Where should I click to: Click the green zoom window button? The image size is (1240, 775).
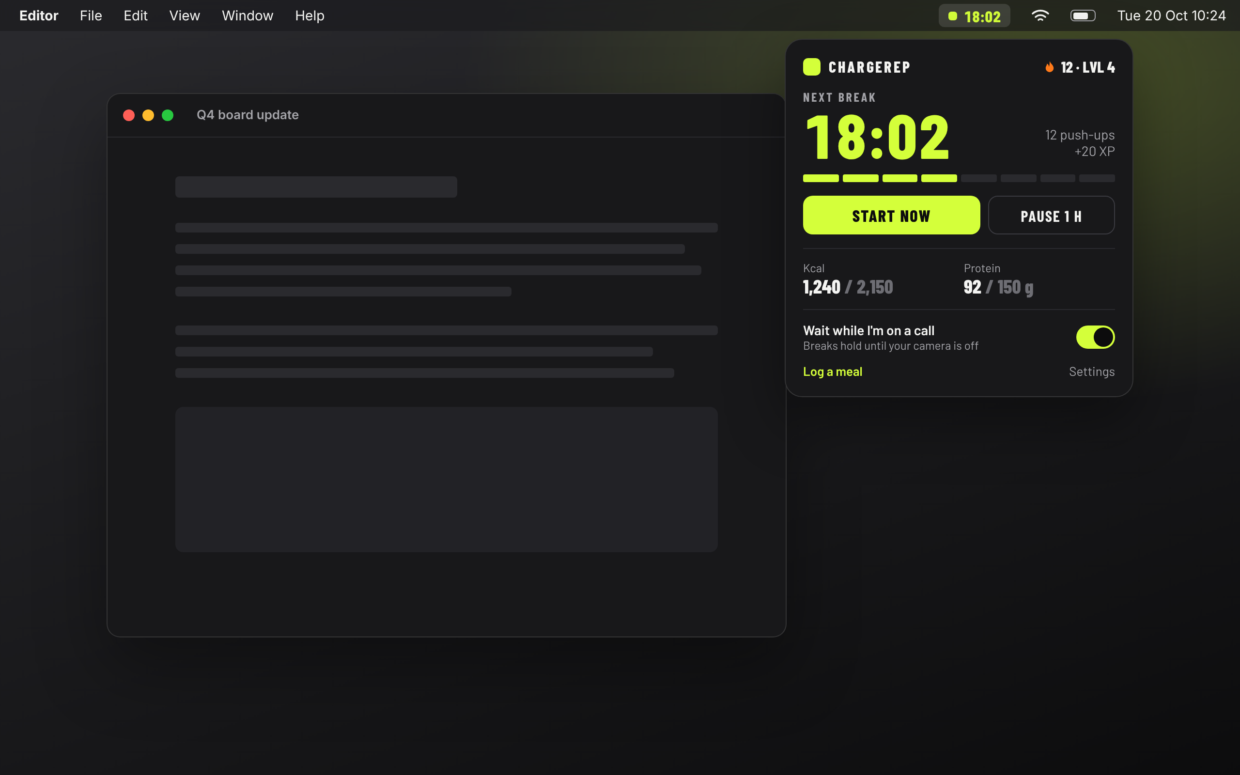pos(168,115)
